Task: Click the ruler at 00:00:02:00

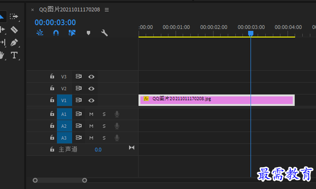Action: [x=214, y=27]
